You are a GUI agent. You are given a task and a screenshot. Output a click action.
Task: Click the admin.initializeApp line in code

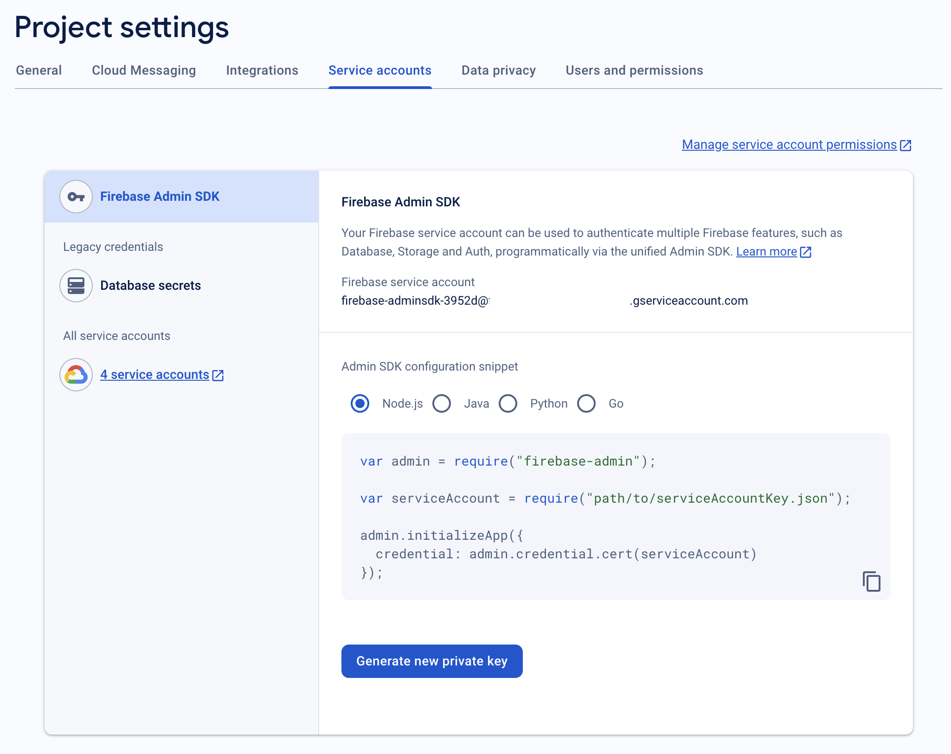[x=442, y=536]
